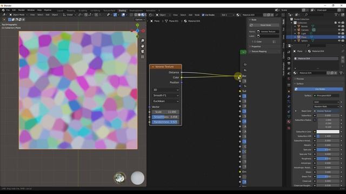The width and height of the screenshot is (346, 194).
Task: Collapse the Voronoi Texture node with its chevron
Action: pos(153,67)
